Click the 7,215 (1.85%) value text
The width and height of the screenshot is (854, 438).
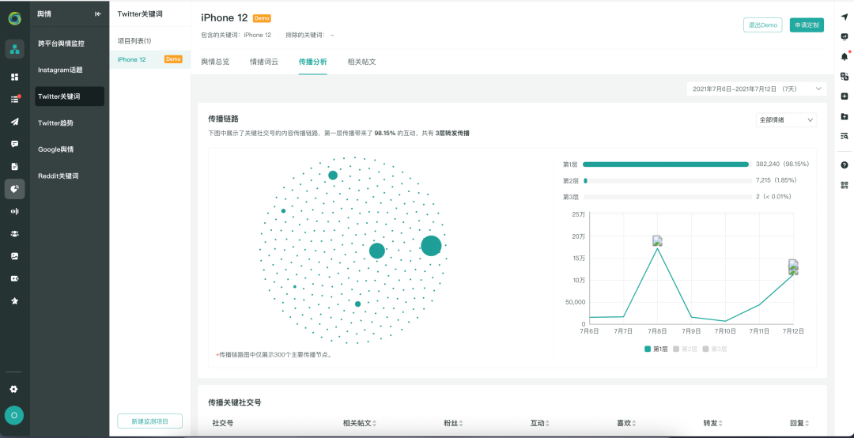click(x=777, y=180)
